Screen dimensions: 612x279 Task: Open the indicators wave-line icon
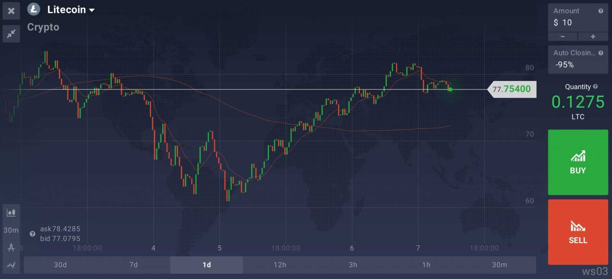coord(11,265)
